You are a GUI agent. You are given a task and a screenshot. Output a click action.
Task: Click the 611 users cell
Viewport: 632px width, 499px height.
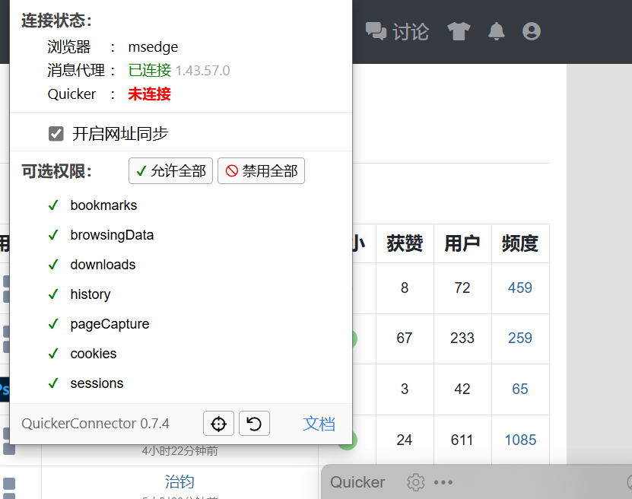pos(462,440)
